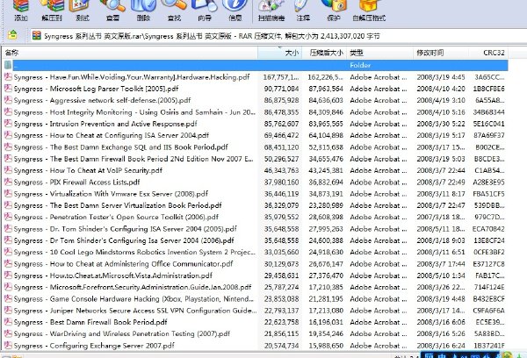This screenshot has height=358, width=527.
Task: Select Intrusion Prevention and Active Response.pdf
Action: pyautogui.click(x=255, y=124)
